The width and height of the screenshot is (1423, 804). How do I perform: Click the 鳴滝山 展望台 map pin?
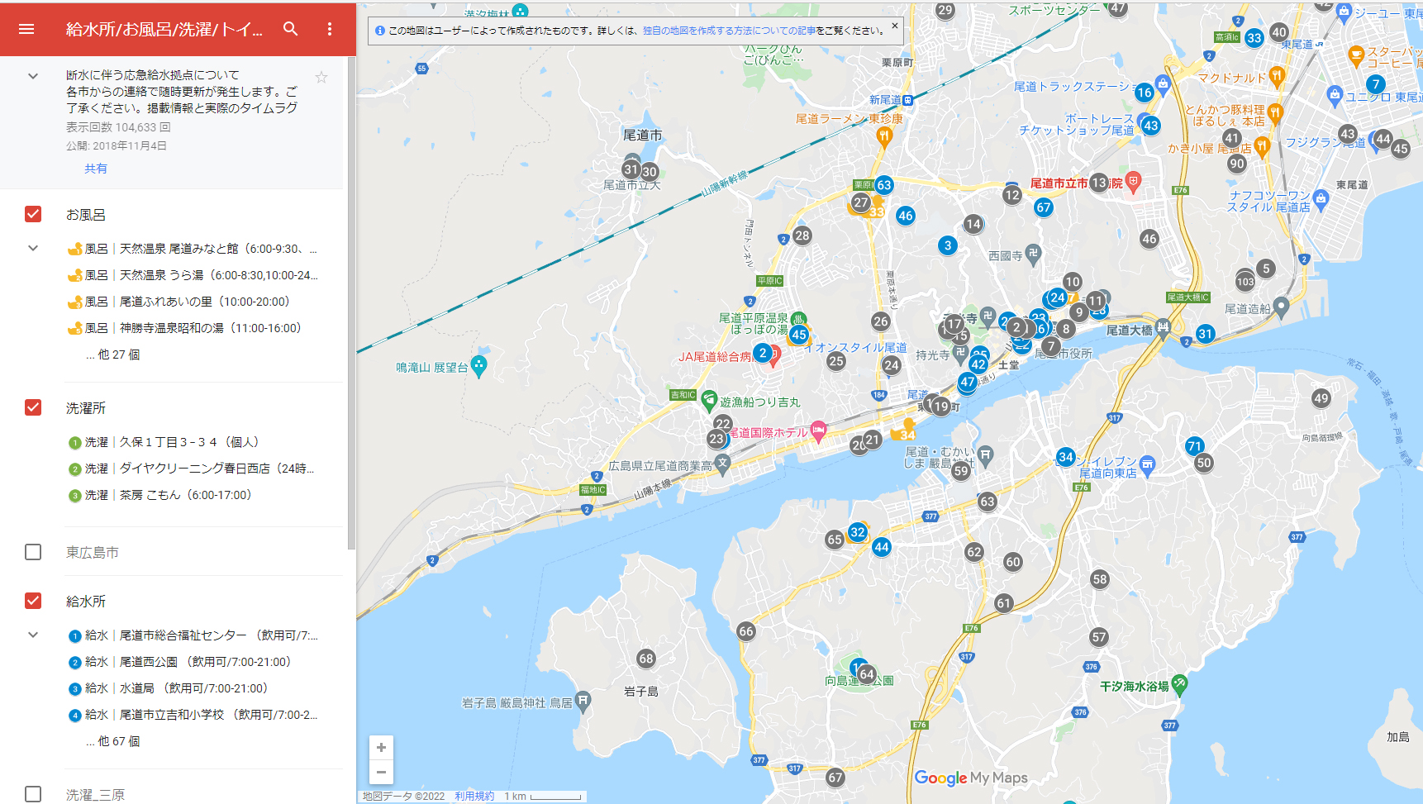[x=478, y=366]
